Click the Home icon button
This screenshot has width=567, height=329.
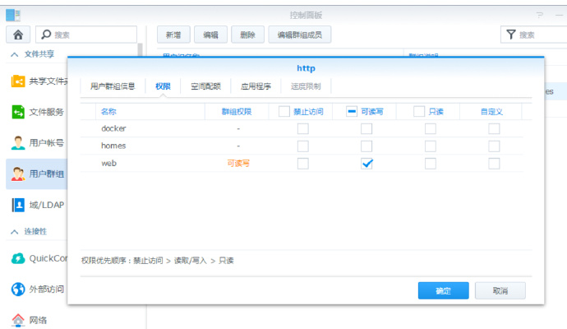[18, 35]
